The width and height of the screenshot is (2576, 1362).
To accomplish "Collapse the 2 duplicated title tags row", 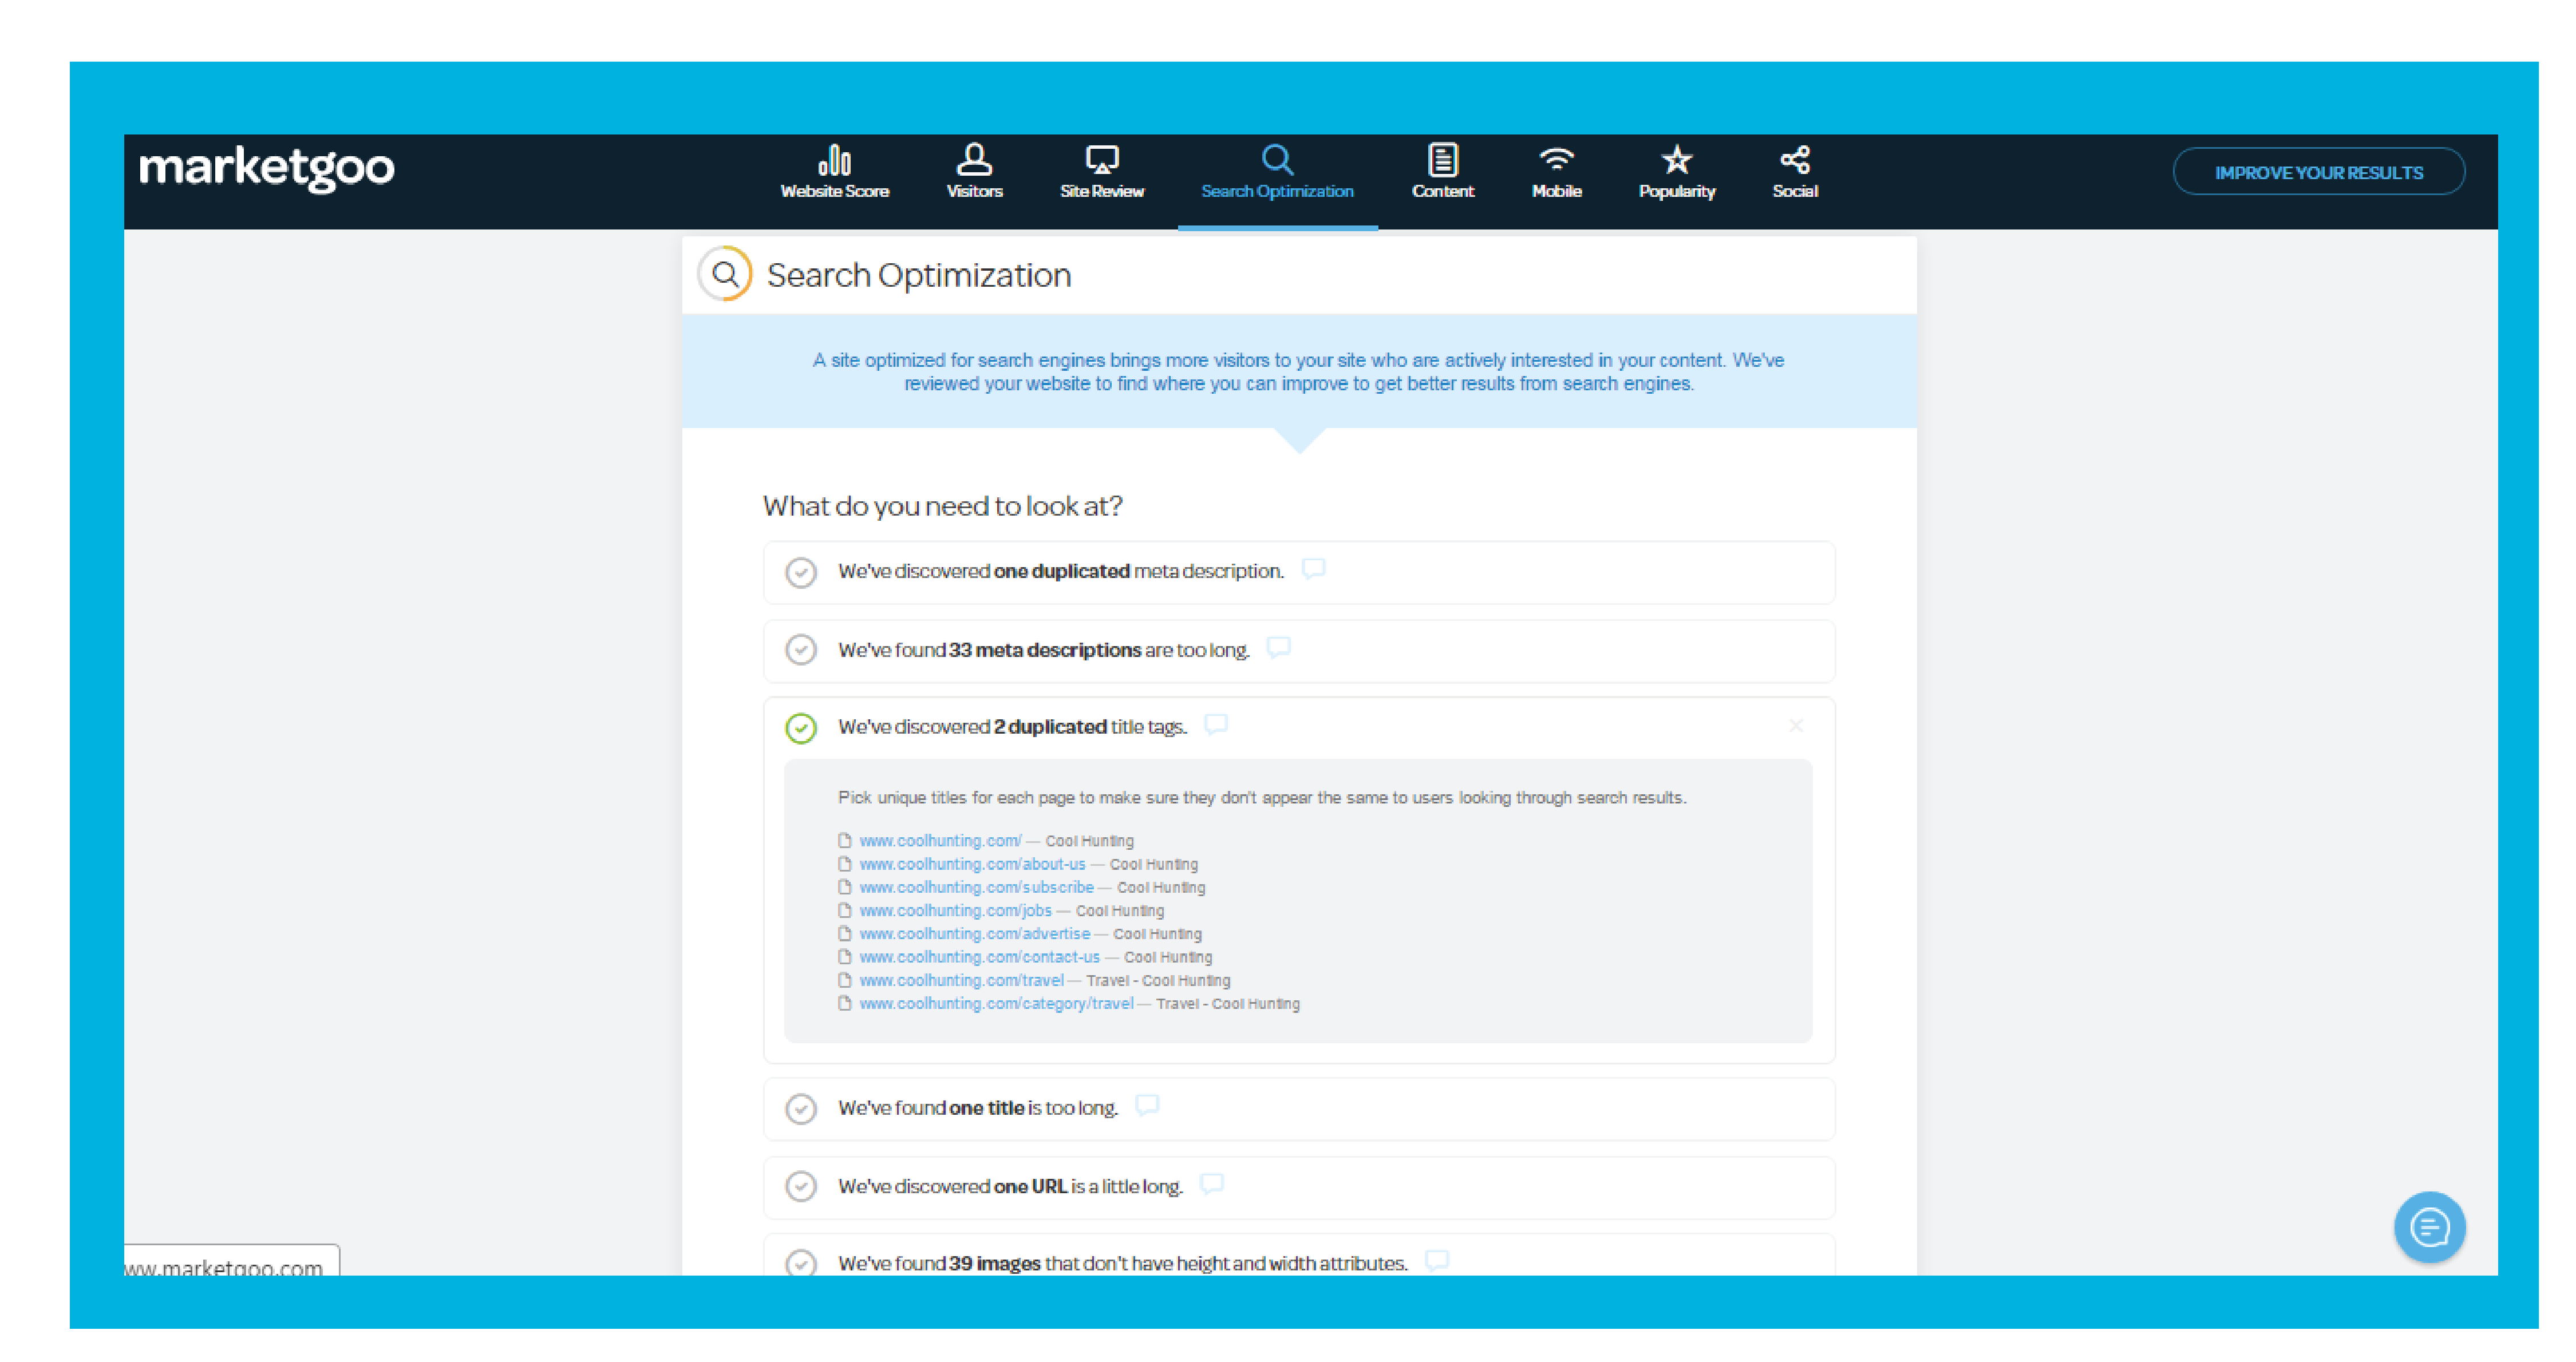I will (x=1299, y=728).
